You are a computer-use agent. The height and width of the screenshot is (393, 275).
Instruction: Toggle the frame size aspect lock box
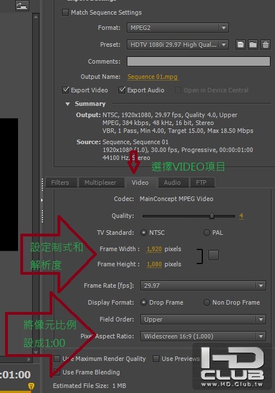213,255
